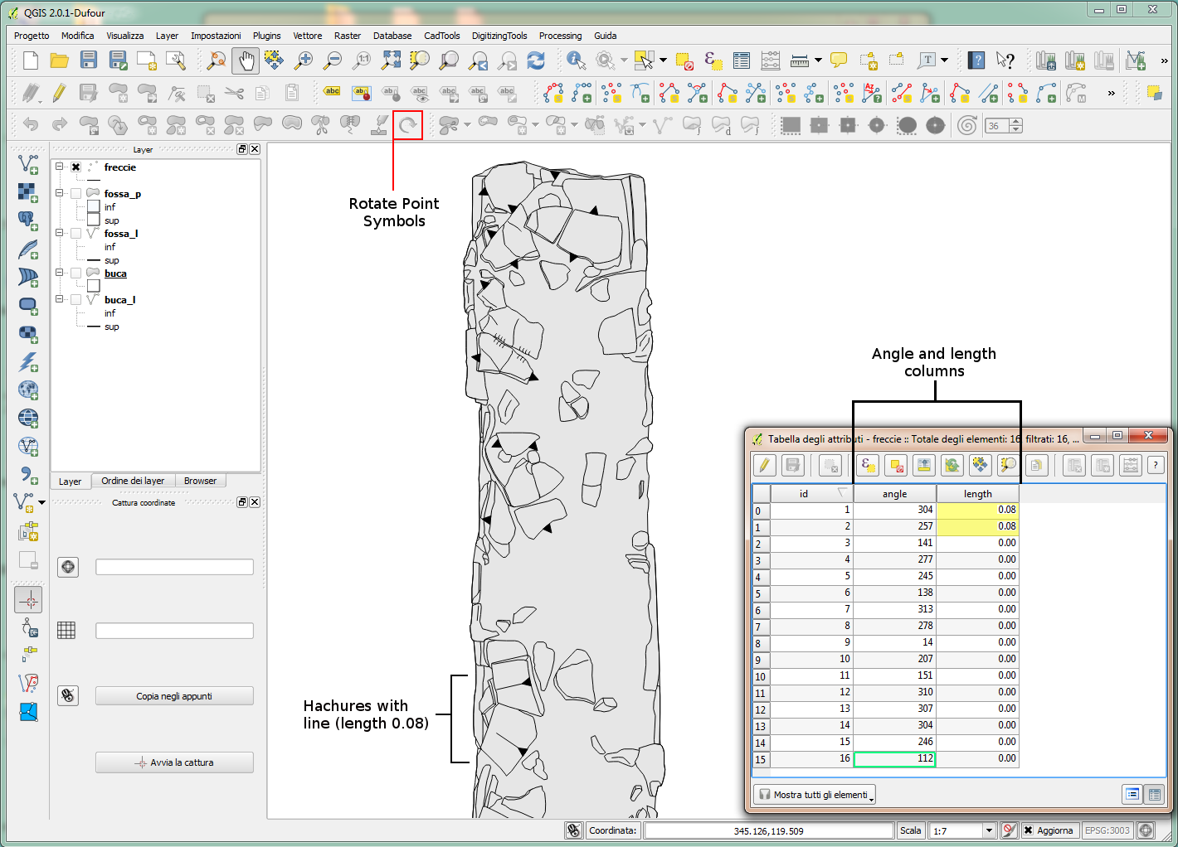The width and height of the screenshot is (1178, 847).
Task: Open the Vettore menu
Action: 307,36
